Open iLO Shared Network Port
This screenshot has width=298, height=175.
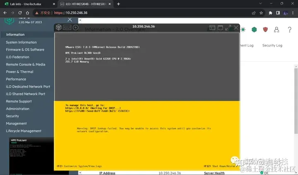26,94
